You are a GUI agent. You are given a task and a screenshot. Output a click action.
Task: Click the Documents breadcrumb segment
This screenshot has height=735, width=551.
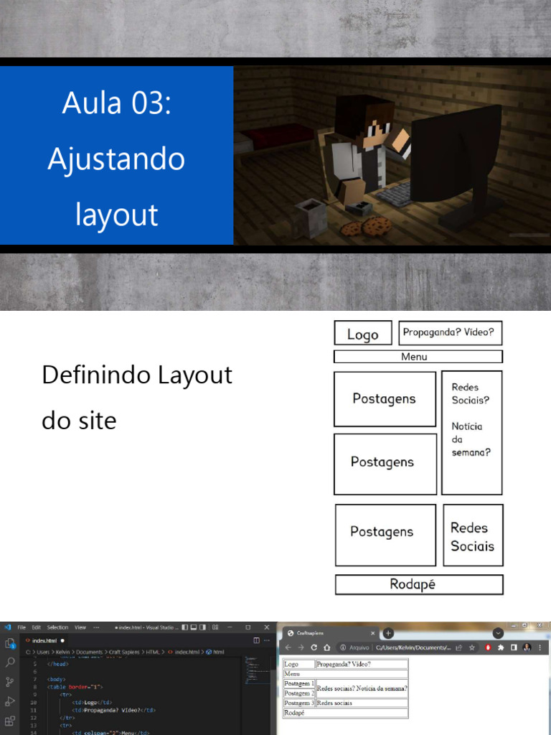coord(89,652)
